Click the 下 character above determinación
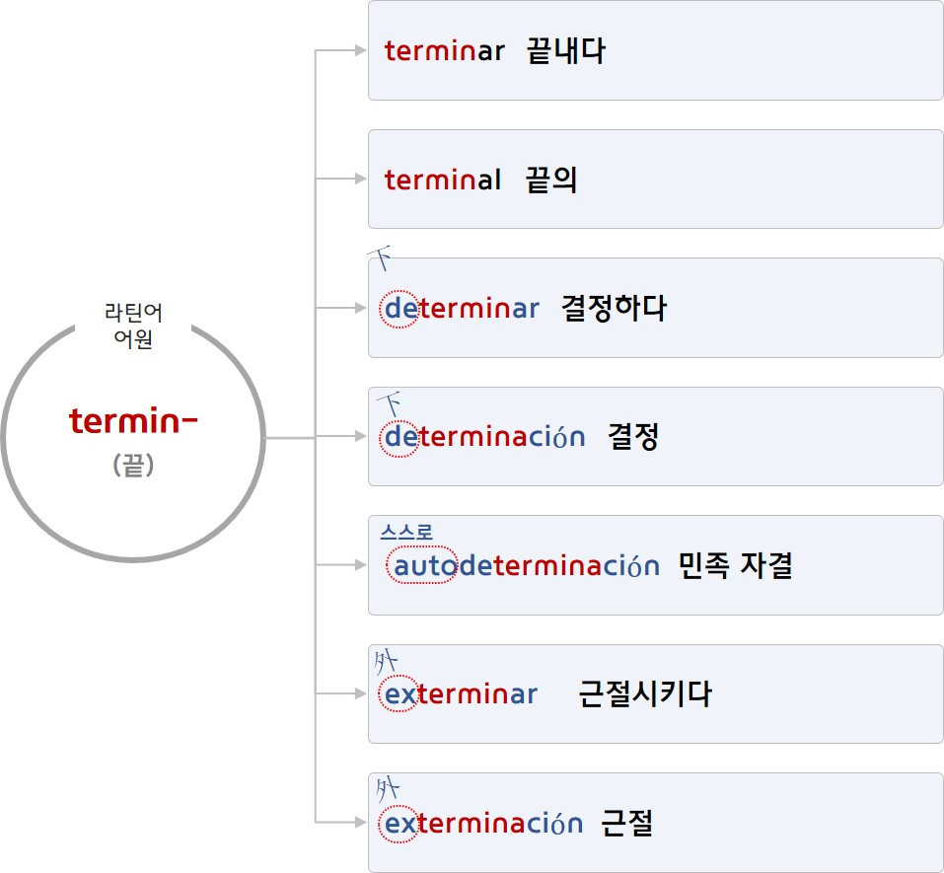944x873 pixels. coord(390,403)
